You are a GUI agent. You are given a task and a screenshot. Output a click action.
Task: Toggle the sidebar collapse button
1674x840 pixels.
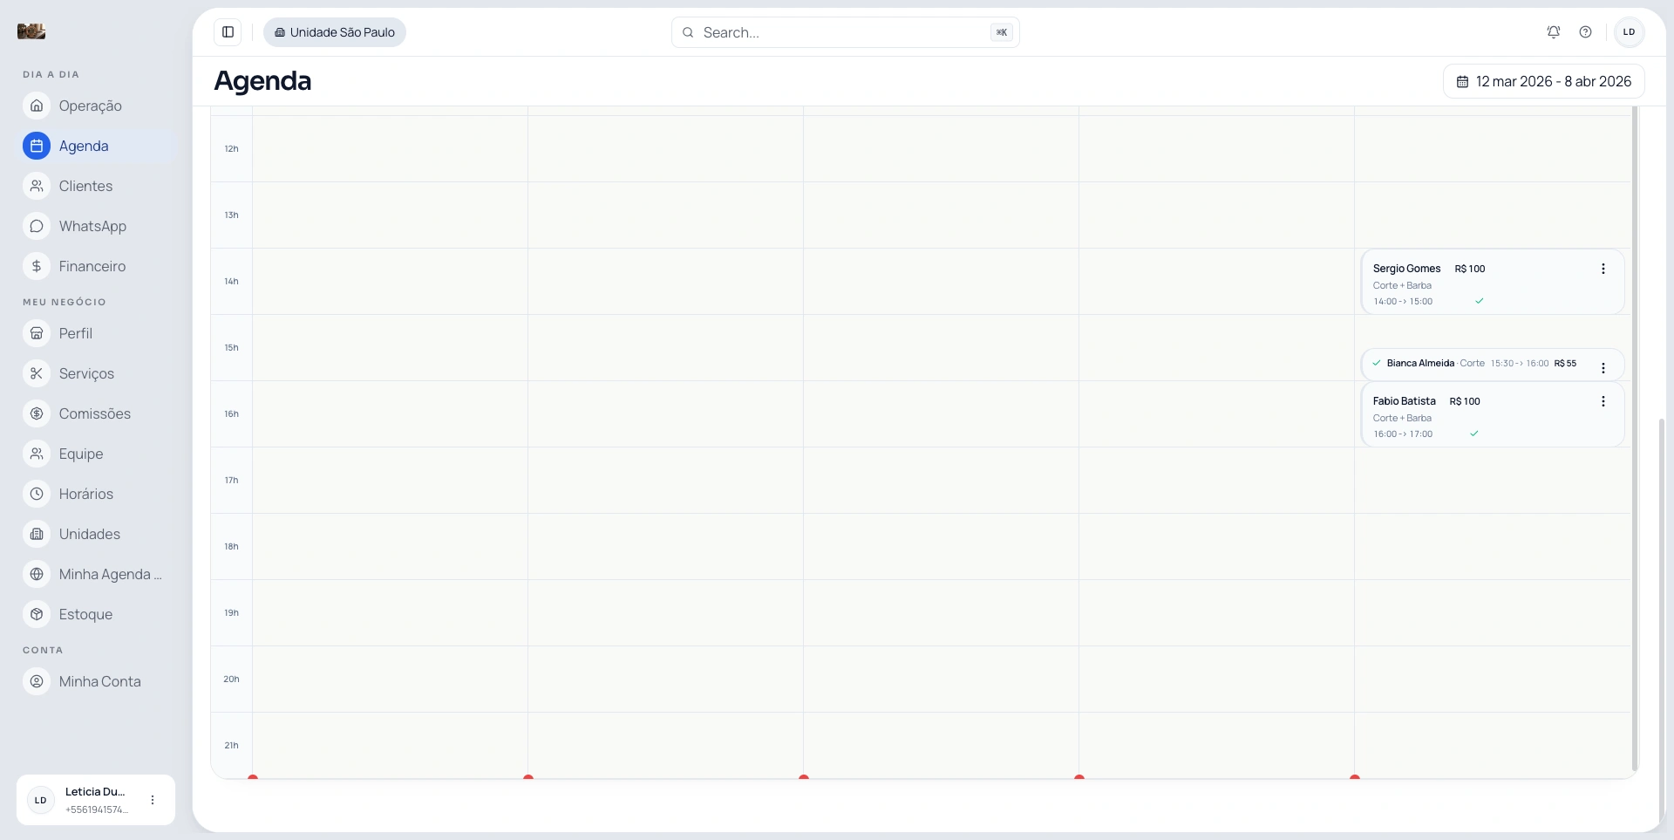(228, 32)
